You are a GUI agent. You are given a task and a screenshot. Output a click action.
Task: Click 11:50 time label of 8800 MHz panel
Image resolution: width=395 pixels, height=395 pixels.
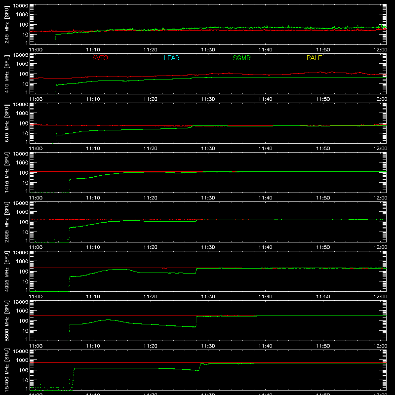point(323,346)
